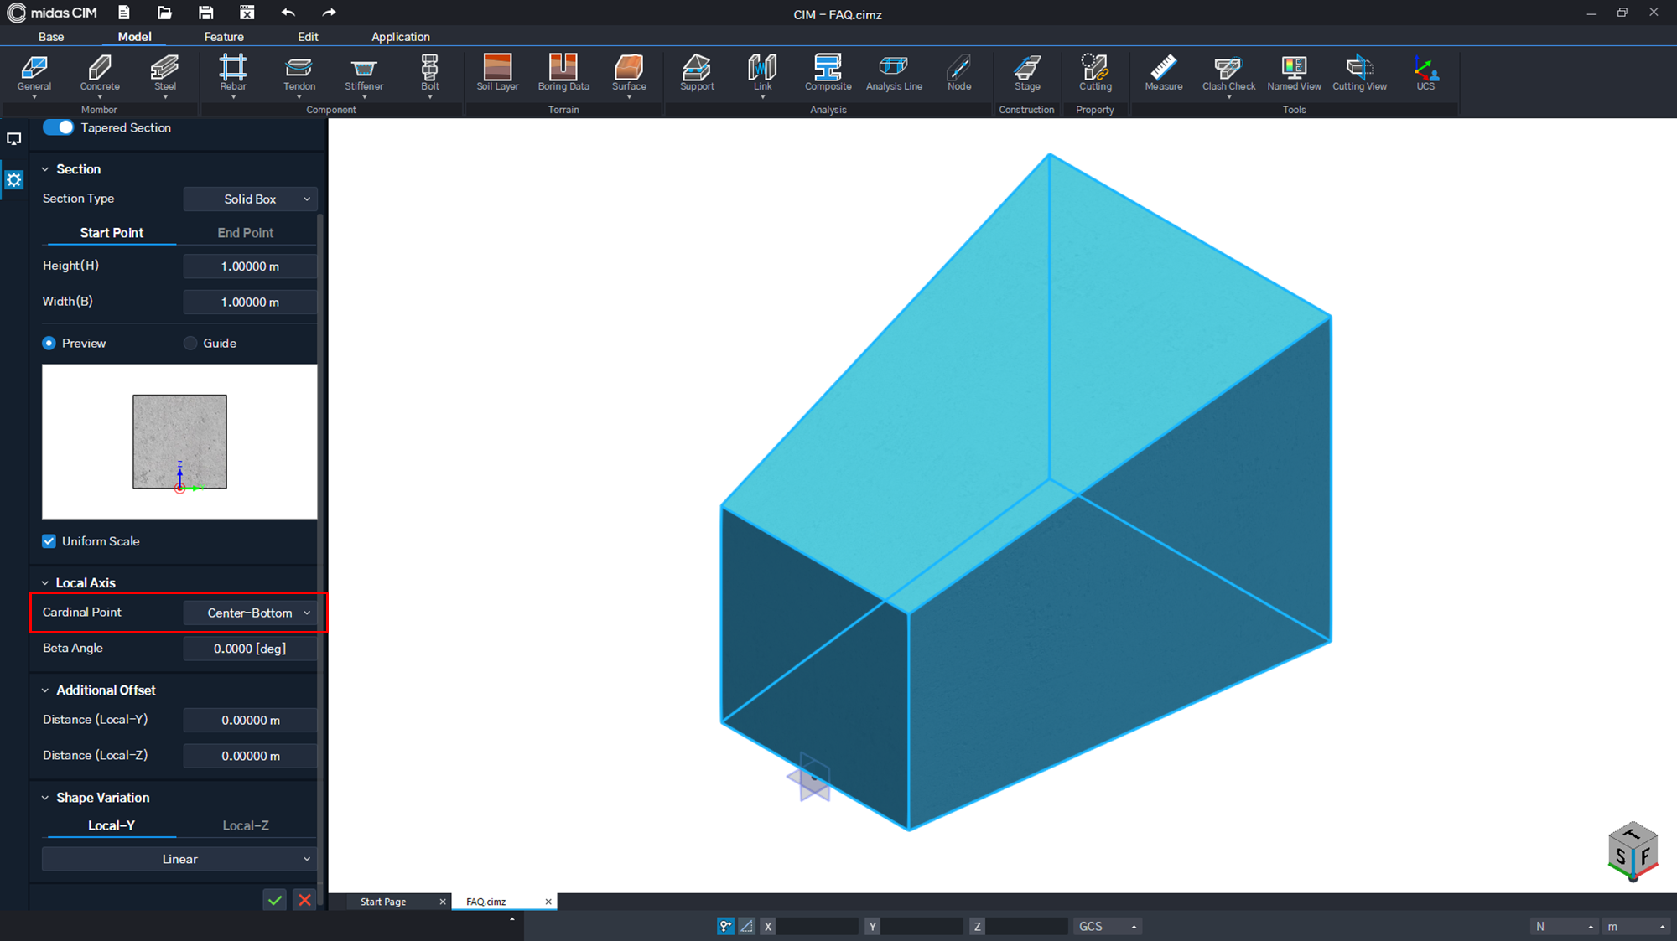Select the Guide radio button
Image resolution: width=1677 pixels, height=941 pixels.
(x=190, y=344)
